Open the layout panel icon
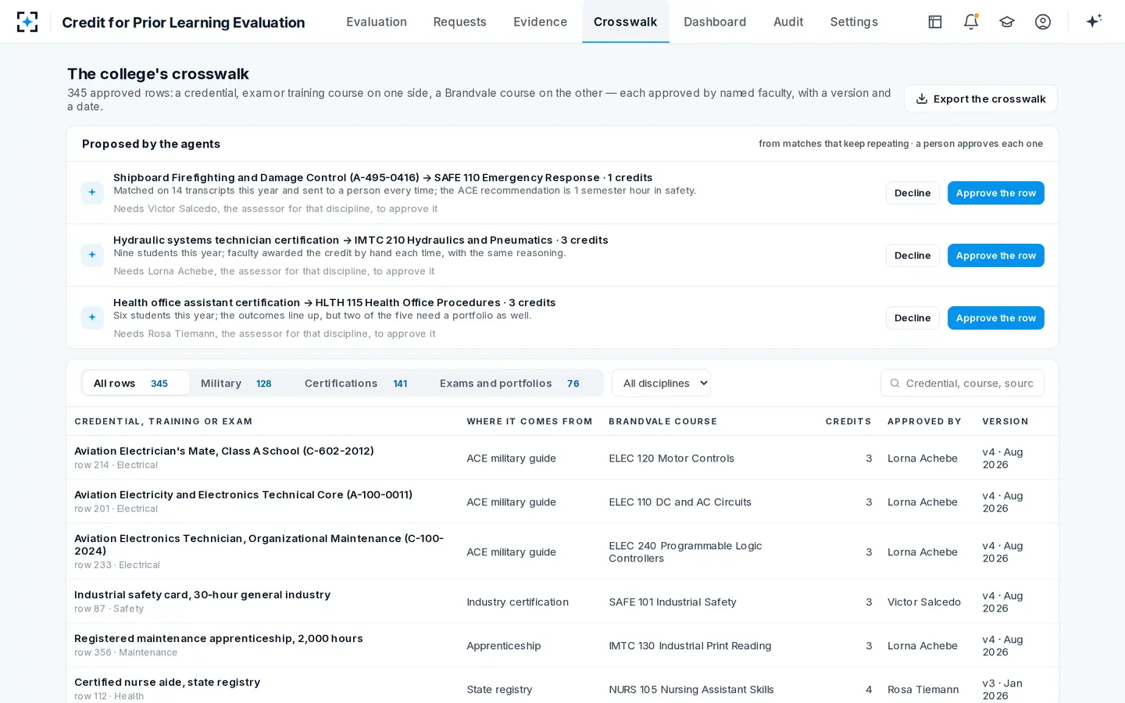Viewport: 1125px width, 703px height. point(935,22)
